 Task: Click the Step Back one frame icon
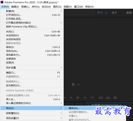pos(71,98)
